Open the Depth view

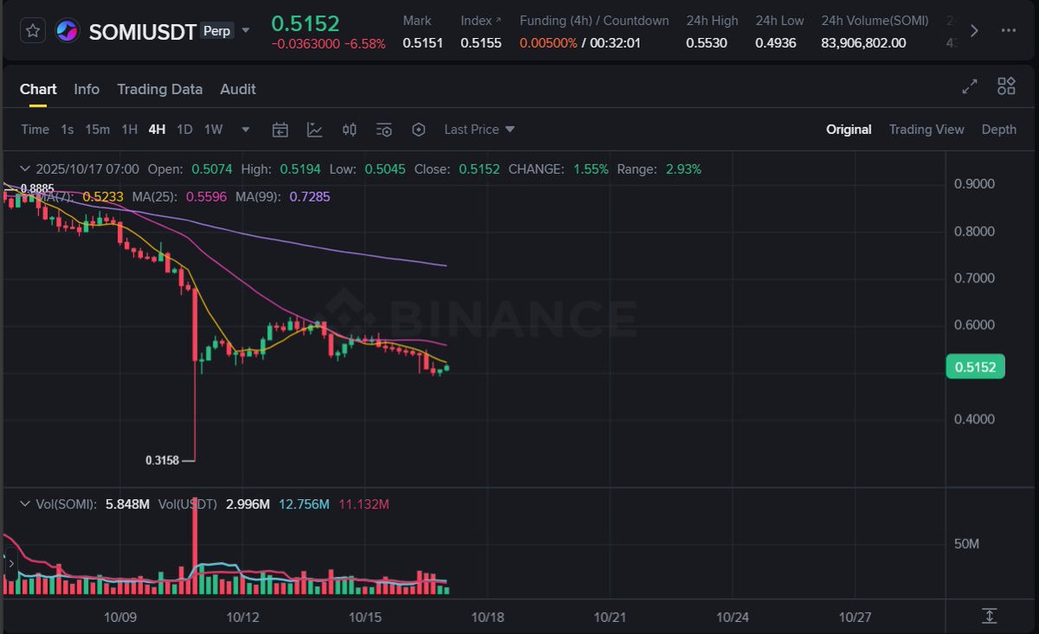[998, 129]
